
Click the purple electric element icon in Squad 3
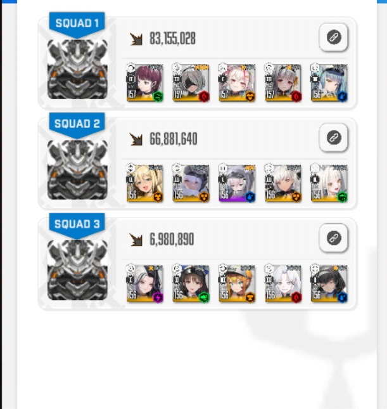coord(158,297)
